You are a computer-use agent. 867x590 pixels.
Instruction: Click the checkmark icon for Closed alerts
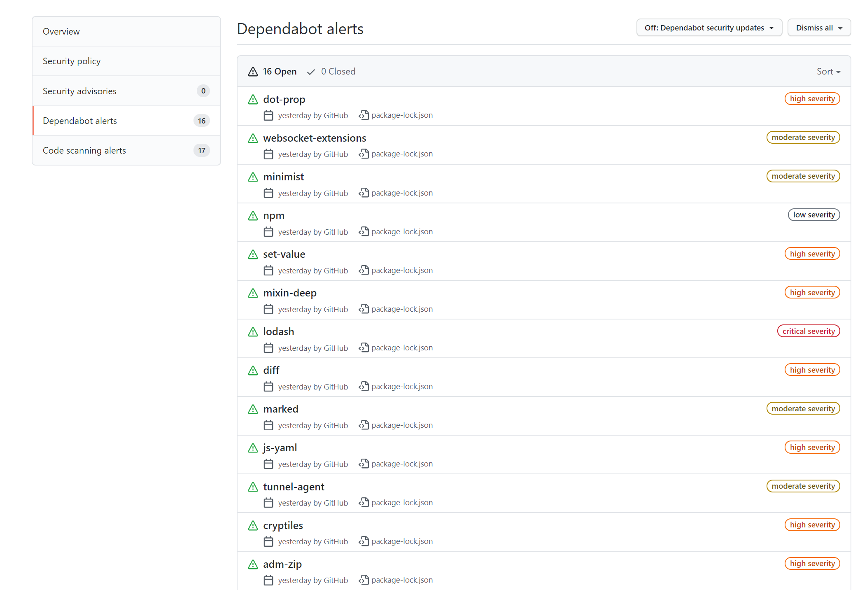tap(311, 72)
